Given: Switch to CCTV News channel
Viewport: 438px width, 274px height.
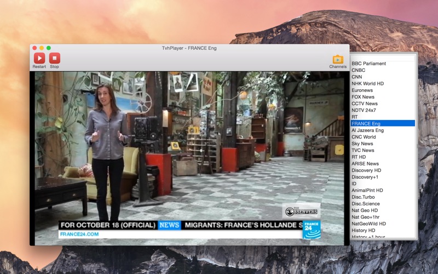Looking at the screenshot, I should [x=383, y=104].
